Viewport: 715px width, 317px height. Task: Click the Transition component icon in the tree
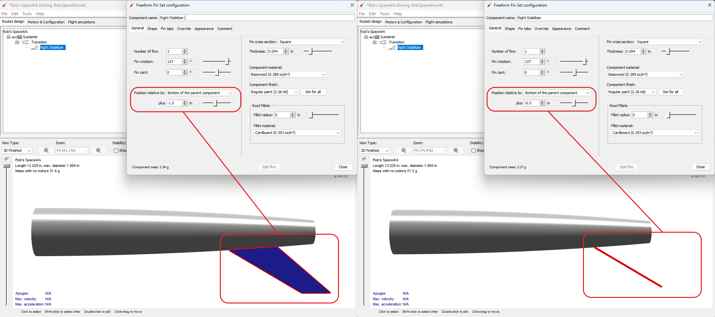tap(25, 42)
